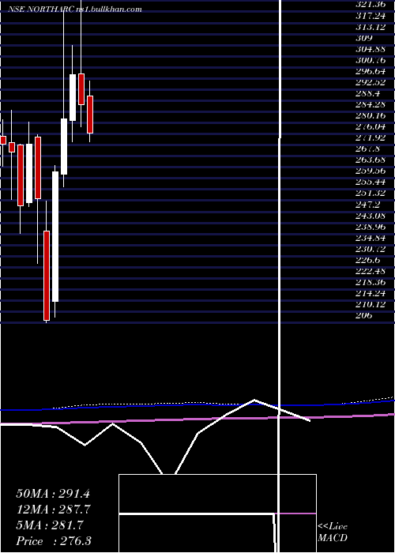Viewport: 395px width, 553px height.
Task: Click the 280.16 price axis label
Action: (371, 115)
